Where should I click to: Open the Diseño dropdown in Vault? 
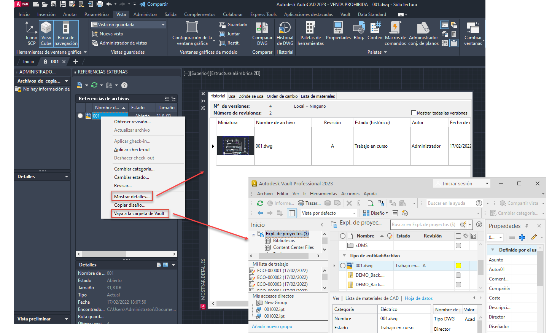375,213
